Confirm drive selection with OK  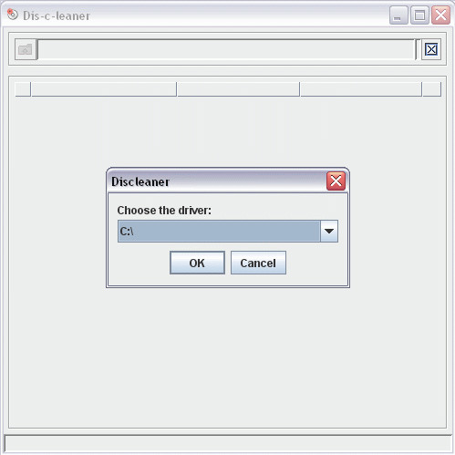point(197,263)
